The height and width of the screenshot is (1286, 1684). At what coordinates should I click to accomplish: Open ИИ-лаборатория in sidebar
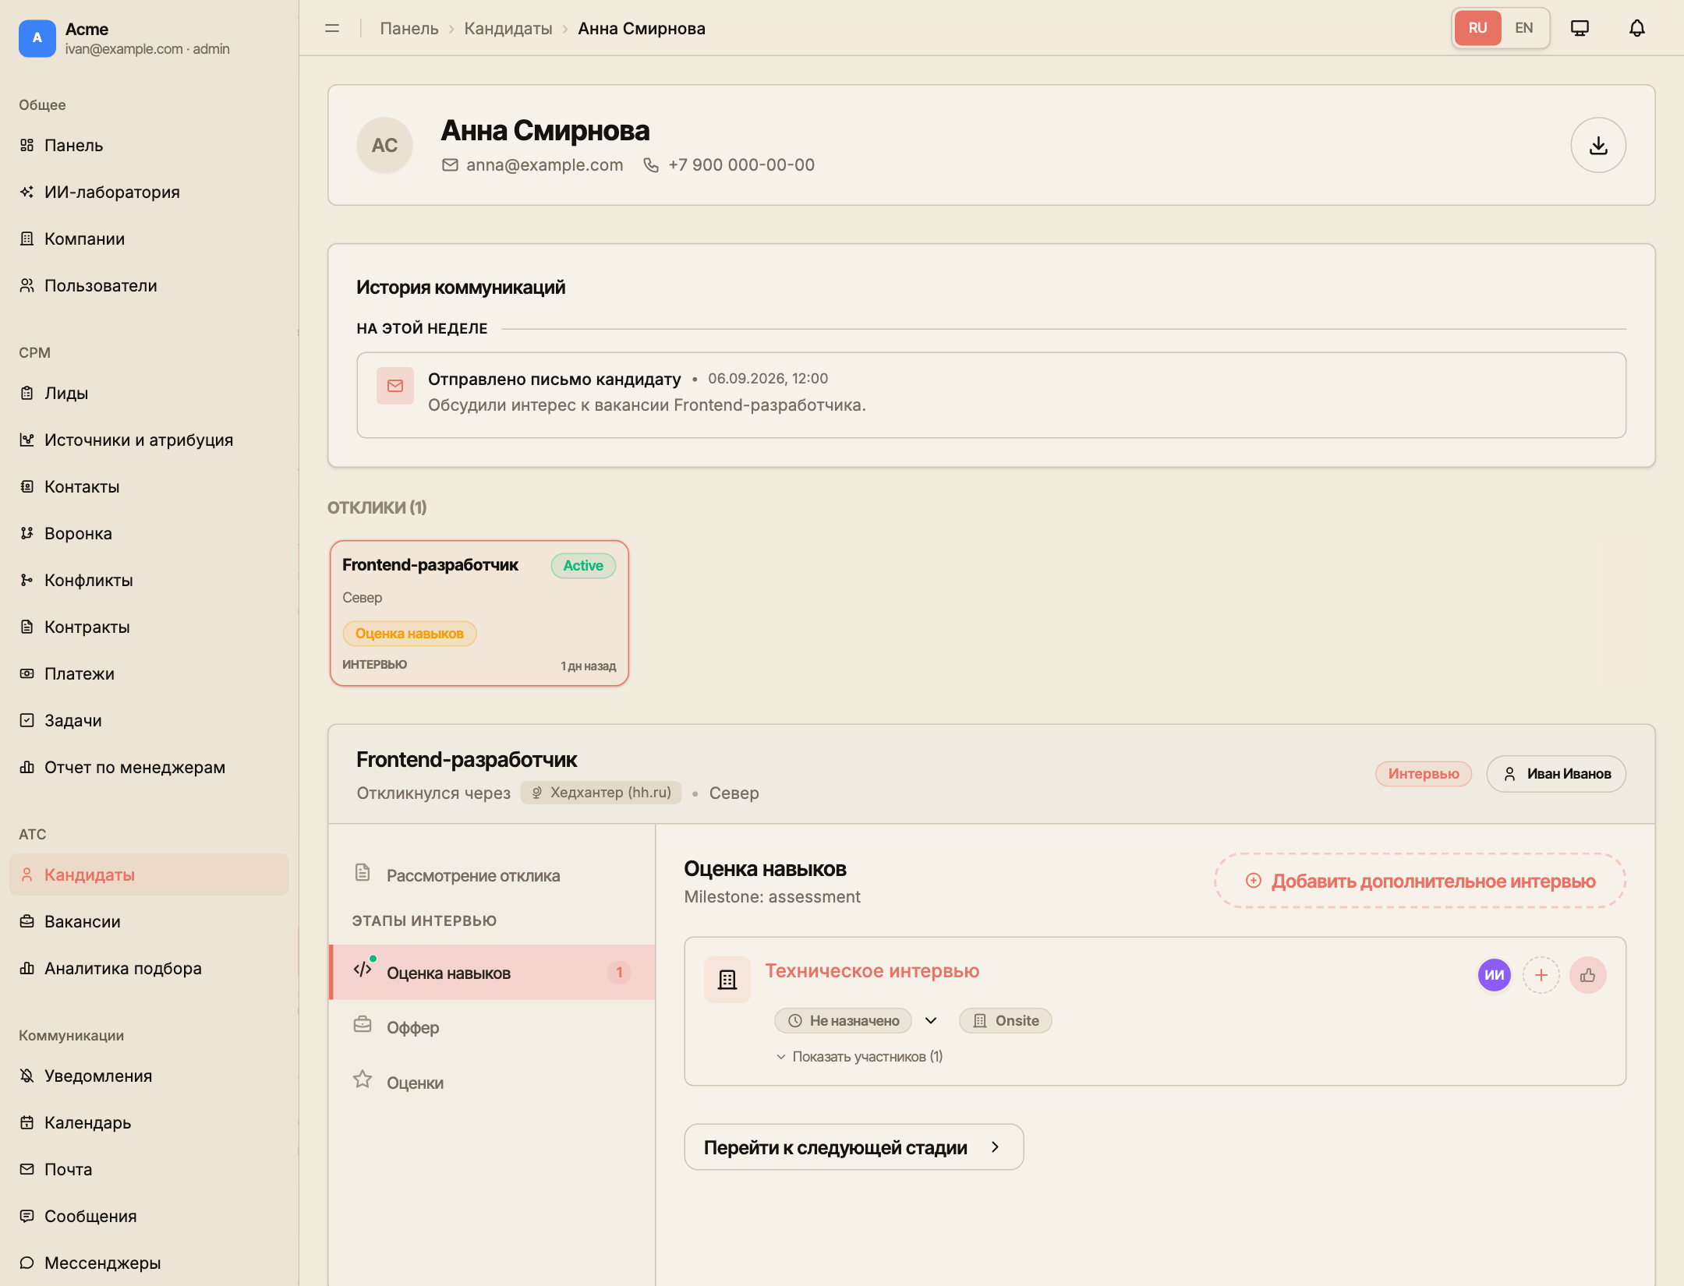point(149,192)
